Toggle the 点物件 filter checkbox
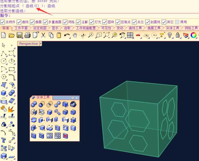The height and width of the screenshot is (161, 199). pyautogui.click(x=2, y=22)
